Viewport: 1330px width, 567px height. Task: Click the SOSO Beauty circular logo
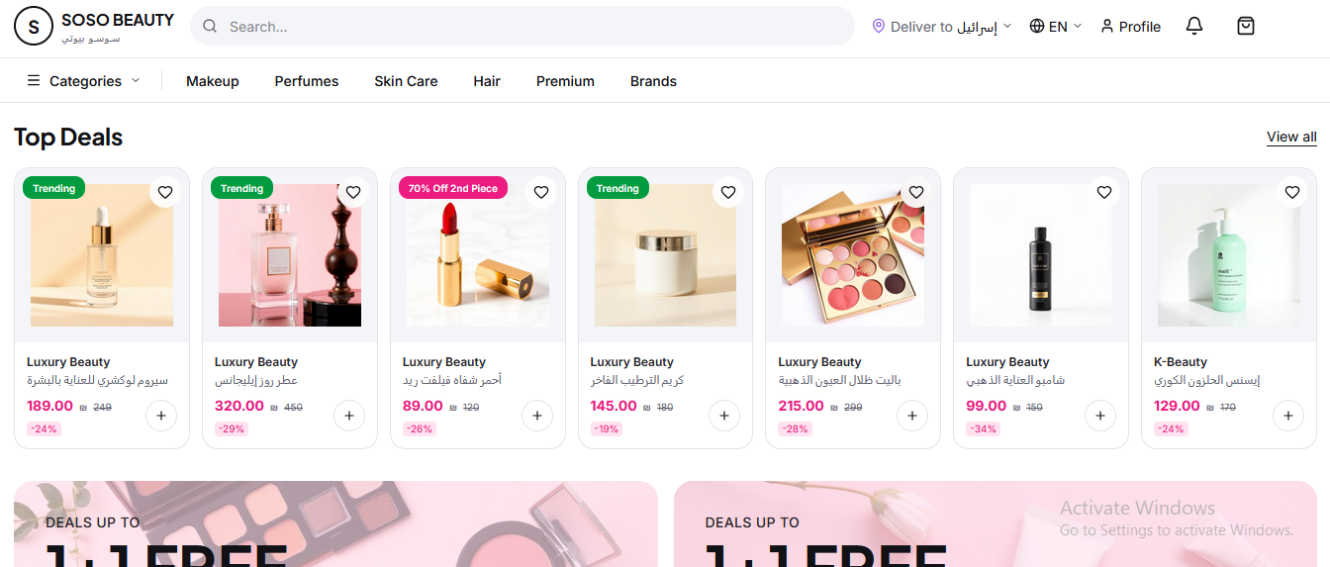34,26
